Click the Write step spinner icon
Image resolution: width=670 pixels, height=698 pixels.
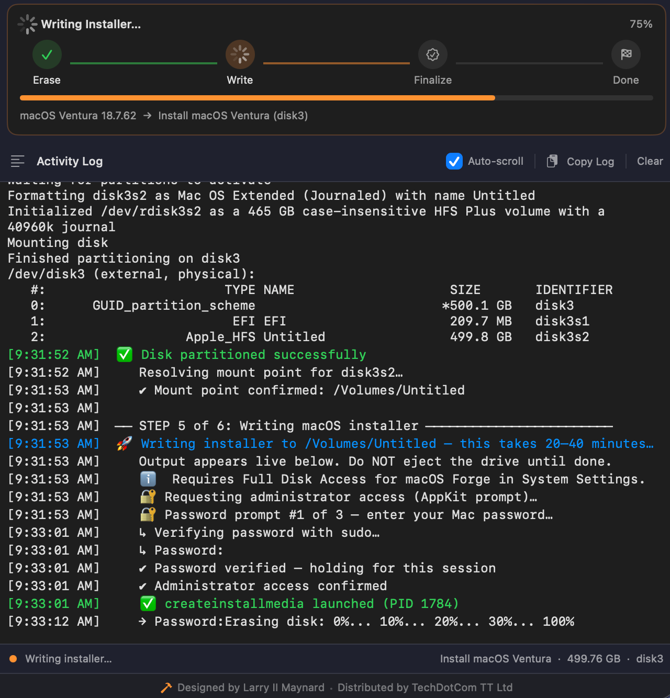tap(240, 54)
